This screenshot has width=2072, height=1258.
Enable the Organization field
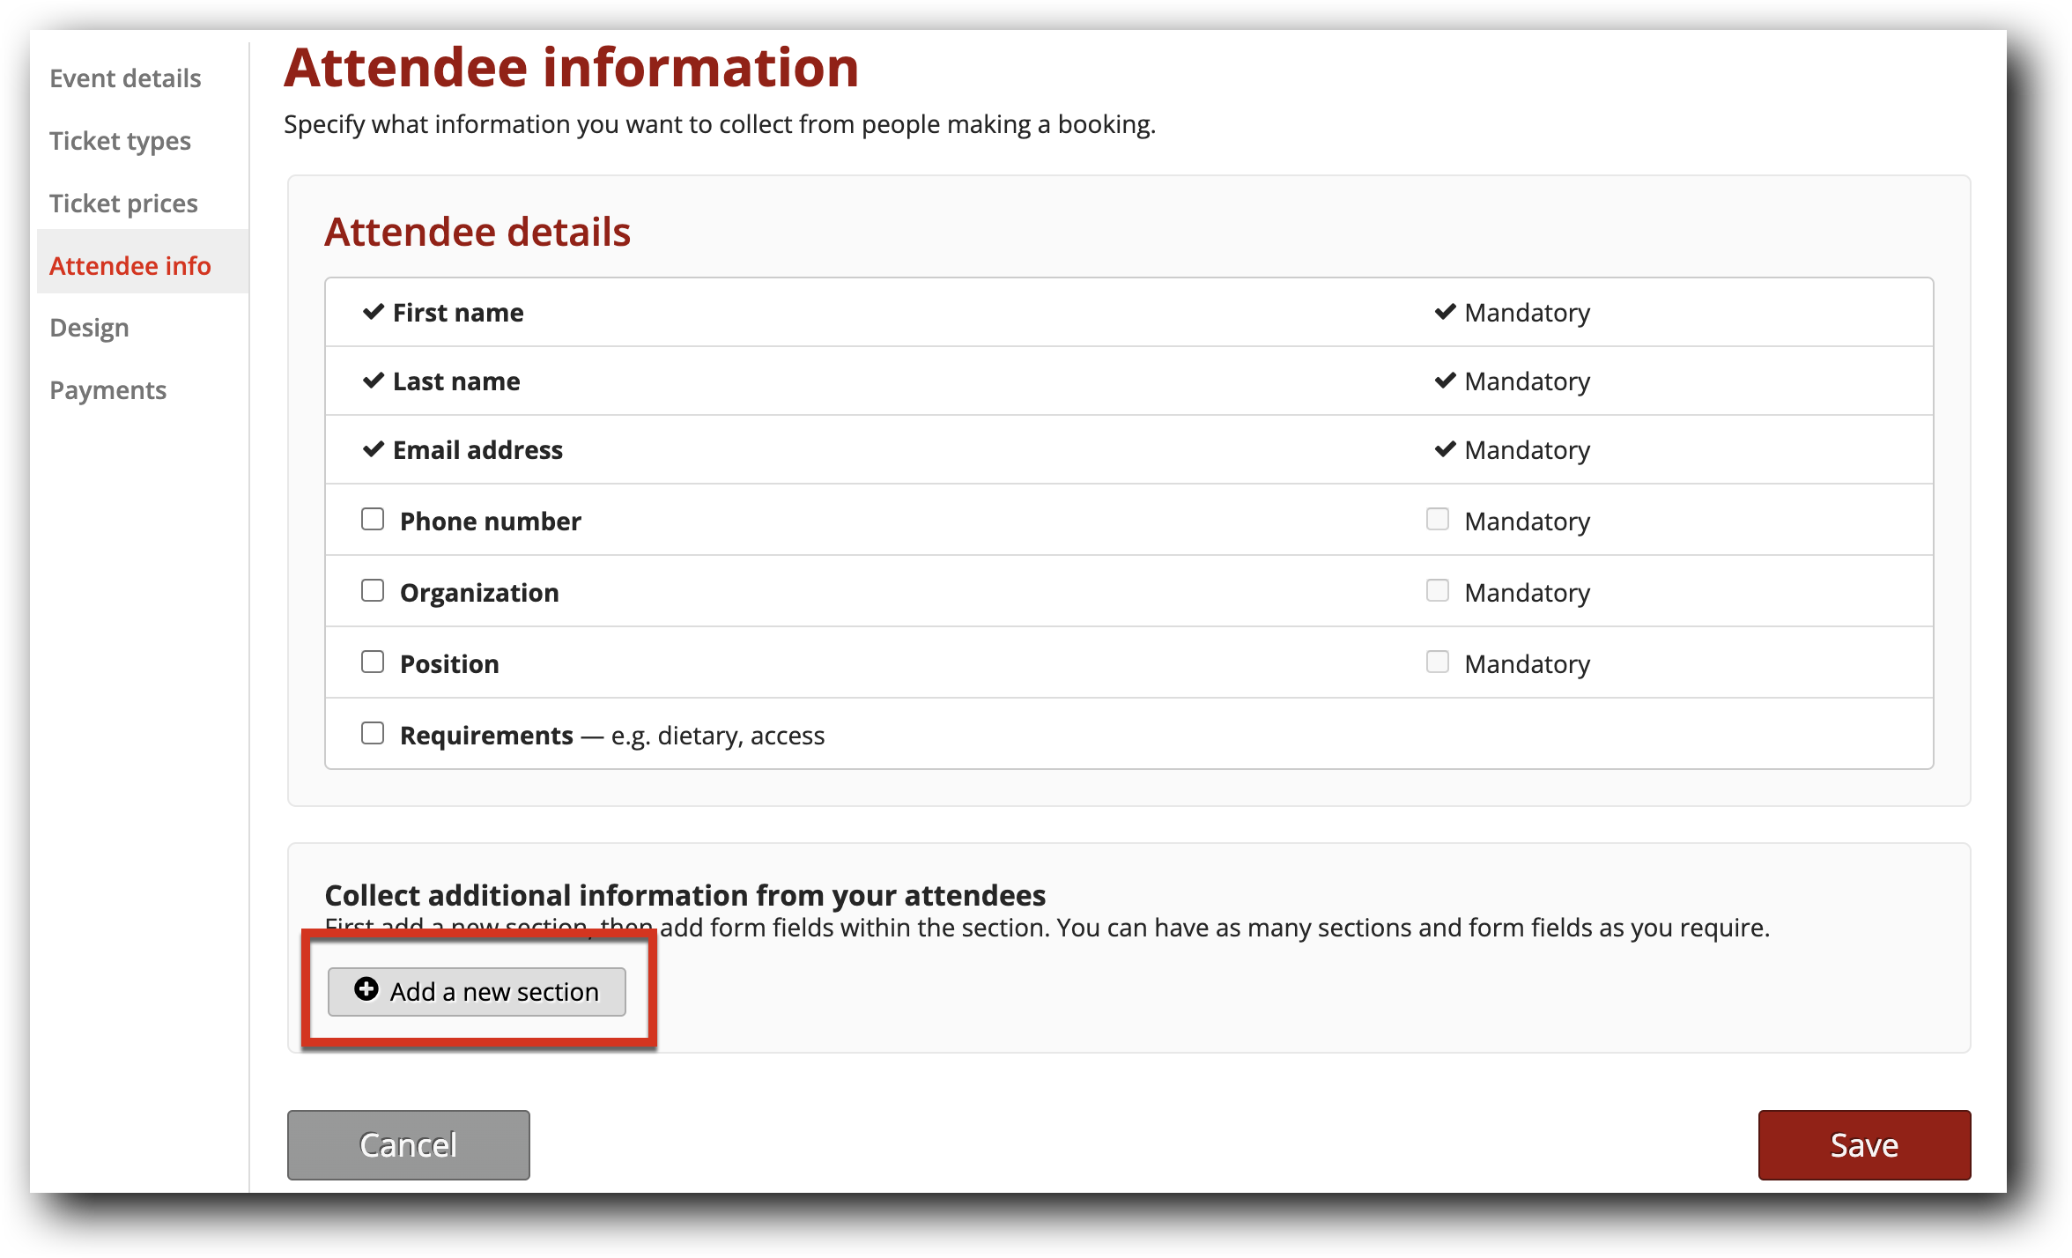click(x=373, y=590)
